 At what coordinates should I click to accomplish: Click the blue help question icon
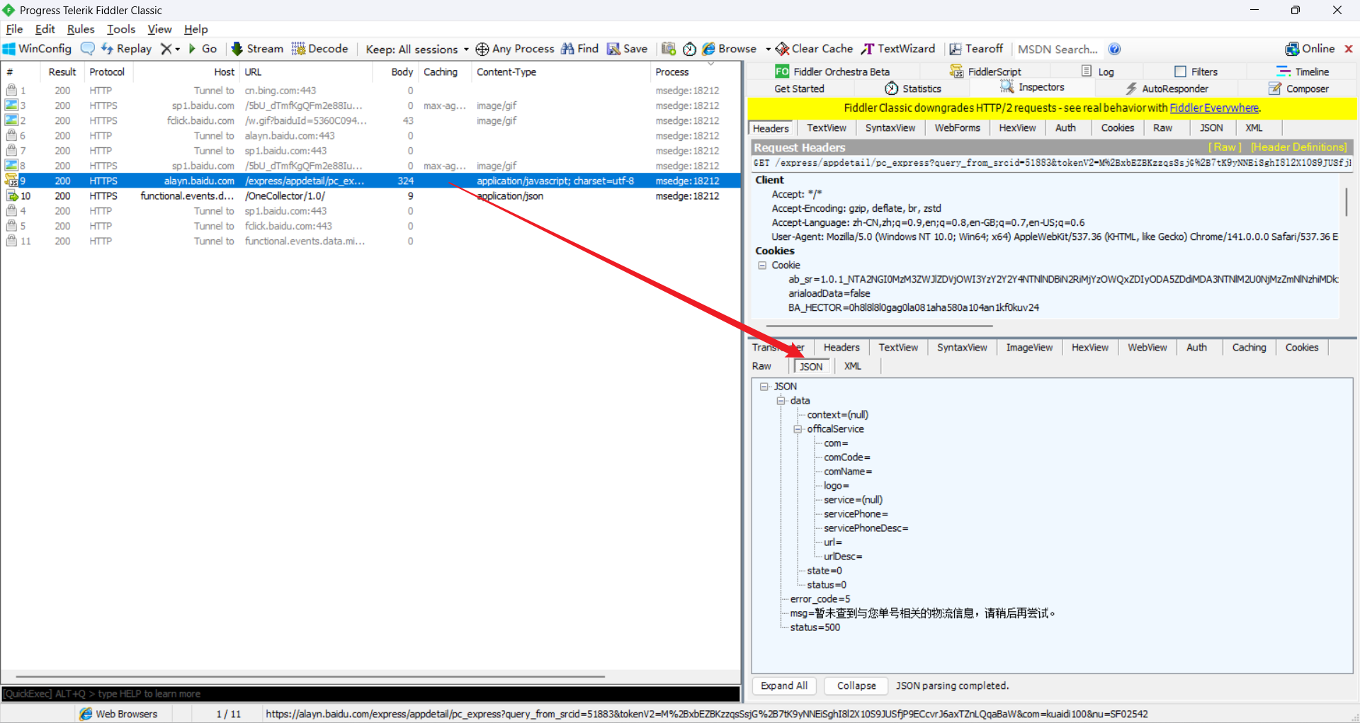pyautogui.click(x=1114, y=49)
